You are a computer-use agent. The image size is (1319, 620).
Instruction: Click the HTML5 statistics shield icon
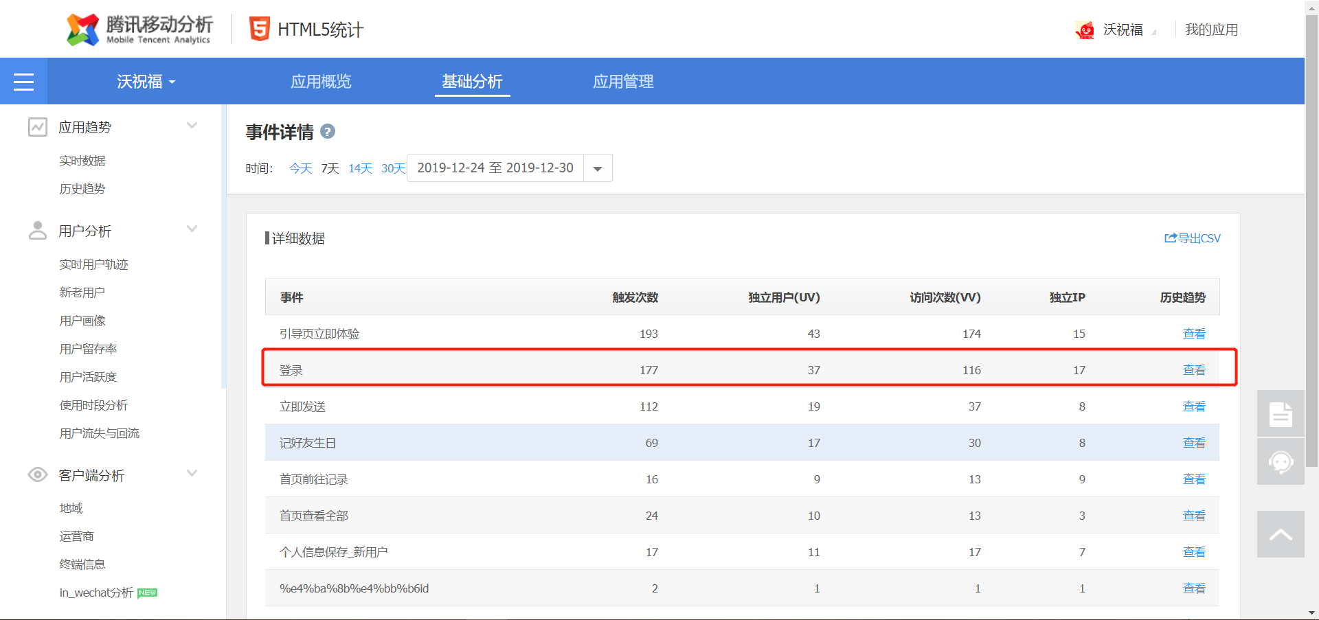[260, 29]
